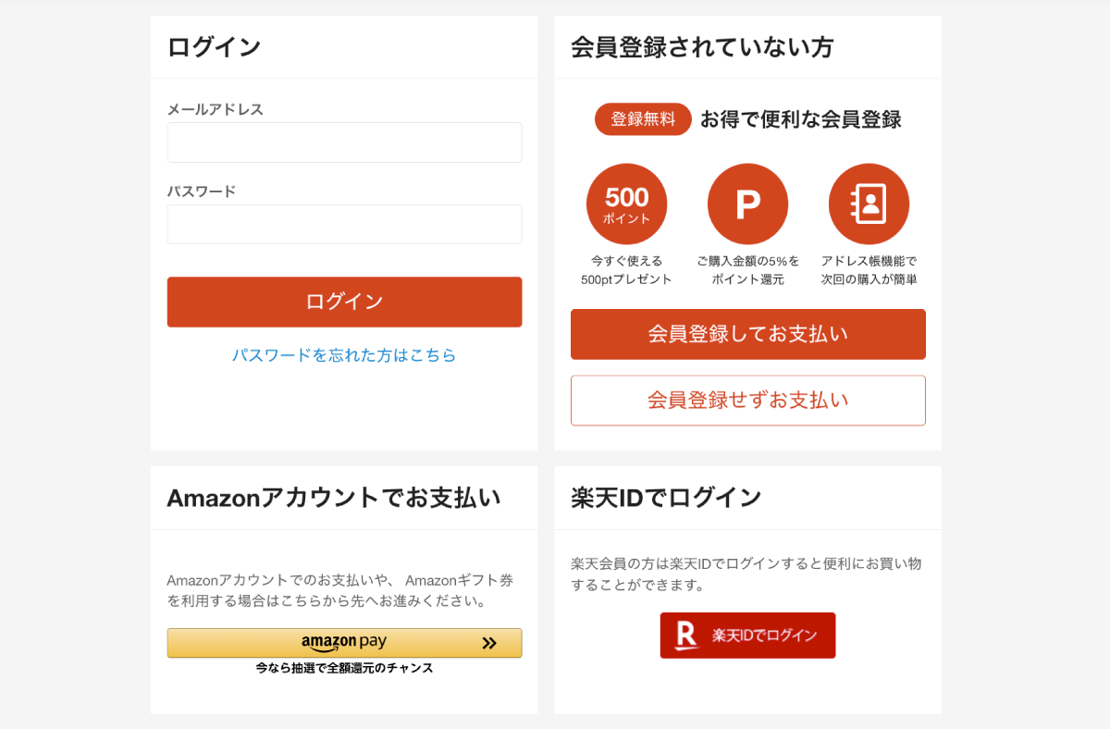
Task: Focus the パスワード input field
Action: click(344, 224)
